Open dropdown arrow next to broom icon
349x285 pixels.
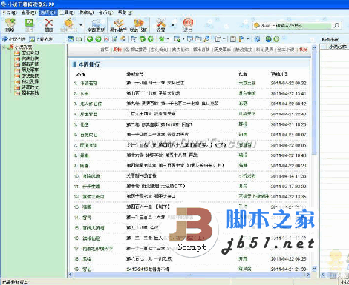click(81, 25)
